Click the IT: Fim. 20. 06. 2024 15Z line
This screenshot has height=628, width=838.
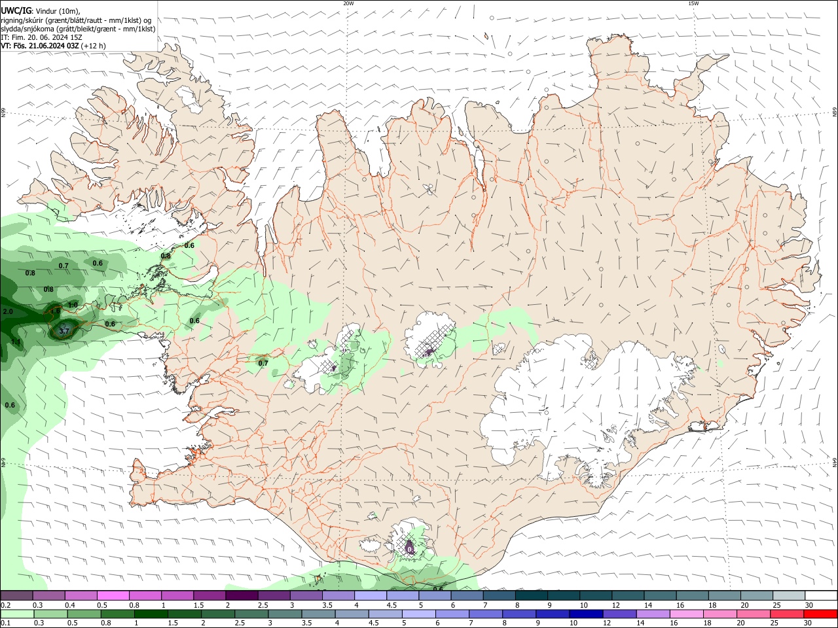[x=41, y=37]
